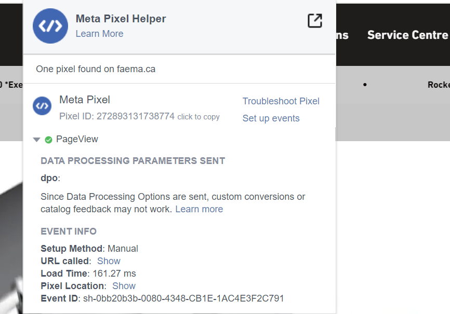Show the URL called value
The image size is (450, 314).
coord(109,261)
